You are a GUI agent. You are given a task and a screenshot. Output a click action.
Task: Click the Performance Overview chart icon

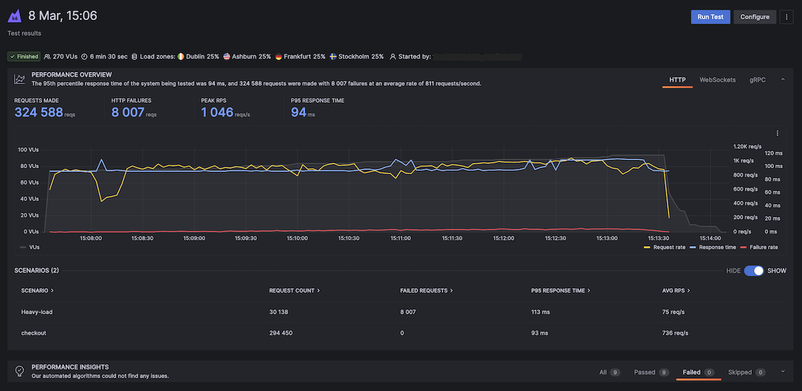pos(19,79)
